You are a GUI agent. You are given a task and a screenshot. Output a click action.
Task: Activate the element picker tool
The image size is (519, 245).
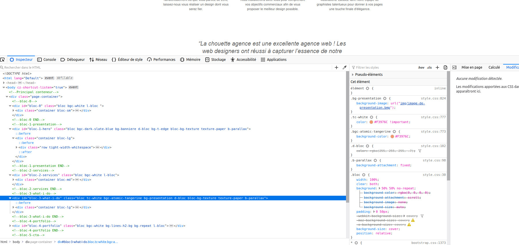(x=3, y=60)
